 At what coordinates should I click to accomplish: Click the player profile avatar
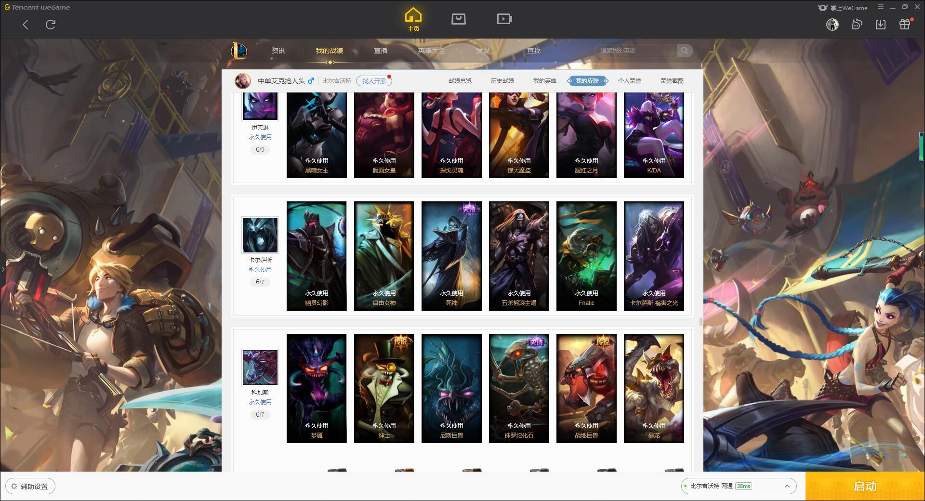pyautogui.click(x=243, y=81)
